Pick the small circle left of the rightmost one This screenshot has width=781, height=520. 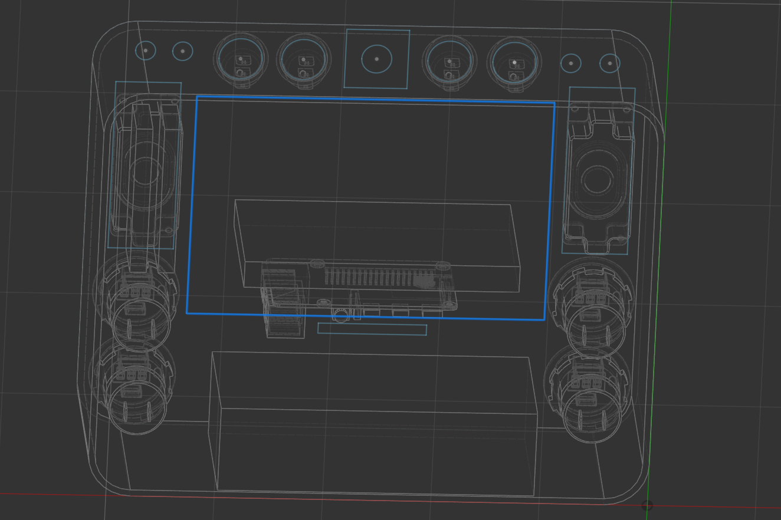coord(570,63)
